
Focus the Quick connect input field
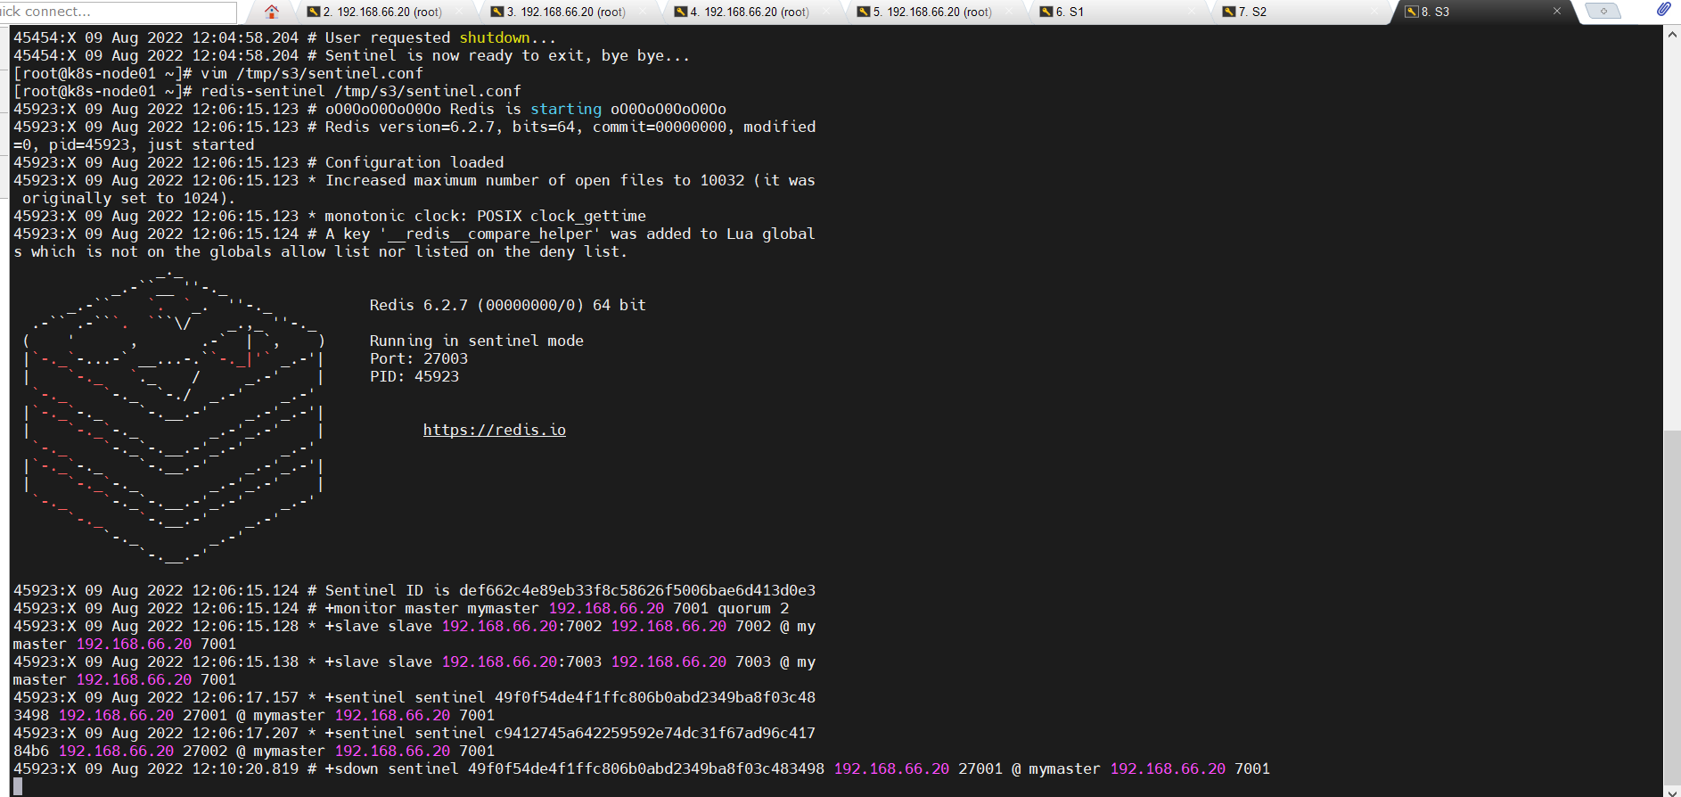coord(119,12)
